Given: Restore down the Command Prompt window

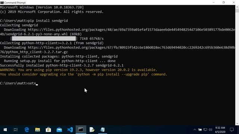Looking at the screenshot, I should pyautogui.click(x=224, y=3).
